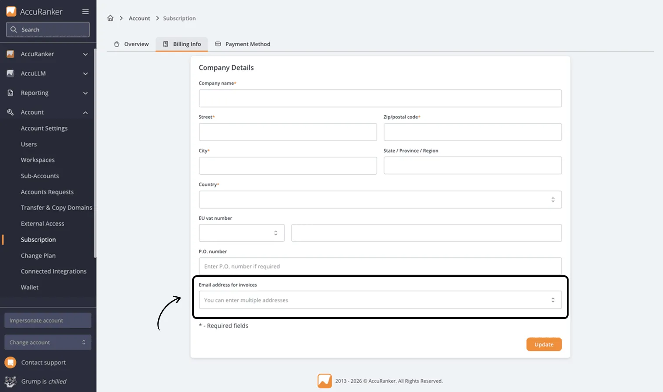Open the Country dropdown
The width and height of the screenshot is (663, 392).
tap(552, 199)
